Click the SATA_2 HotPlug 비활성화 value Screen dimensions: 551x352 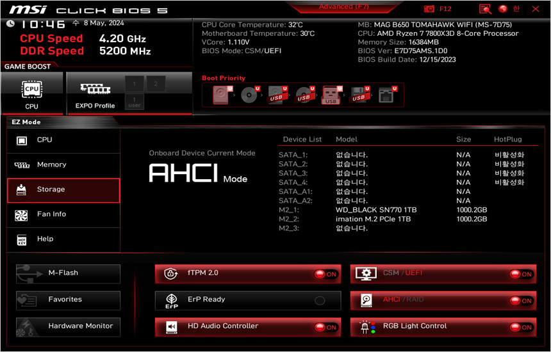coord(509,164)
